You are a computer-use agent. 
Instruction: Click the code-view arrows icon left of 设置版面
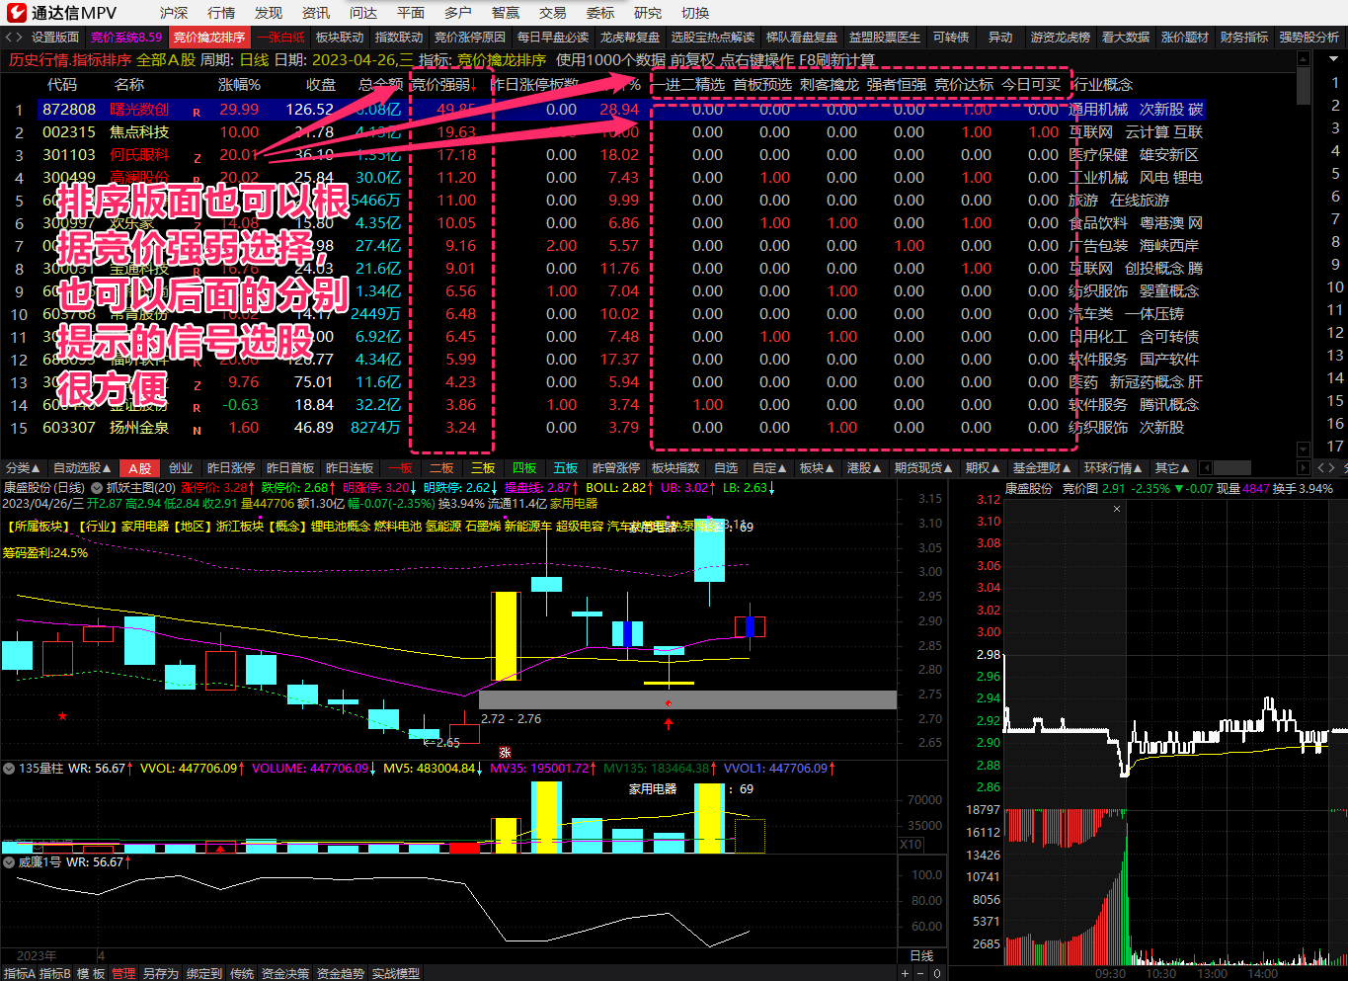coord(13,37)
